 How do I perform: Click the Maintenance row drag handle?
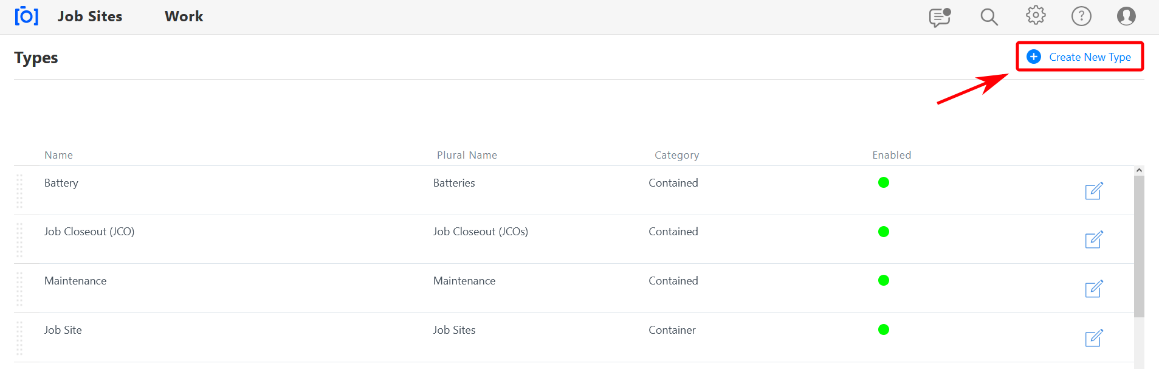[19, 289]
